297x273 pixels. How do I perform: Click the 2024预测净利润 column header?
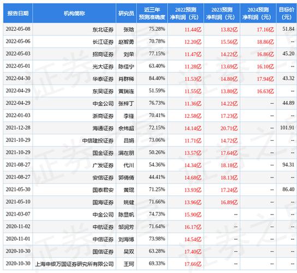click(258, 13)
